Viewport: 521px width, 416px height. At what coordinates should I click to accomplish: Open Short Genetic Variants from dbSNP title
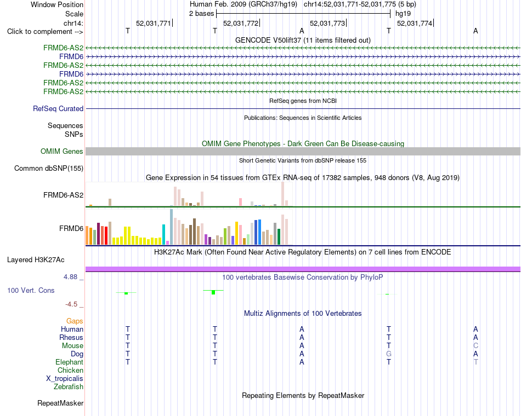pyautogui.click(x=303, y=160)
